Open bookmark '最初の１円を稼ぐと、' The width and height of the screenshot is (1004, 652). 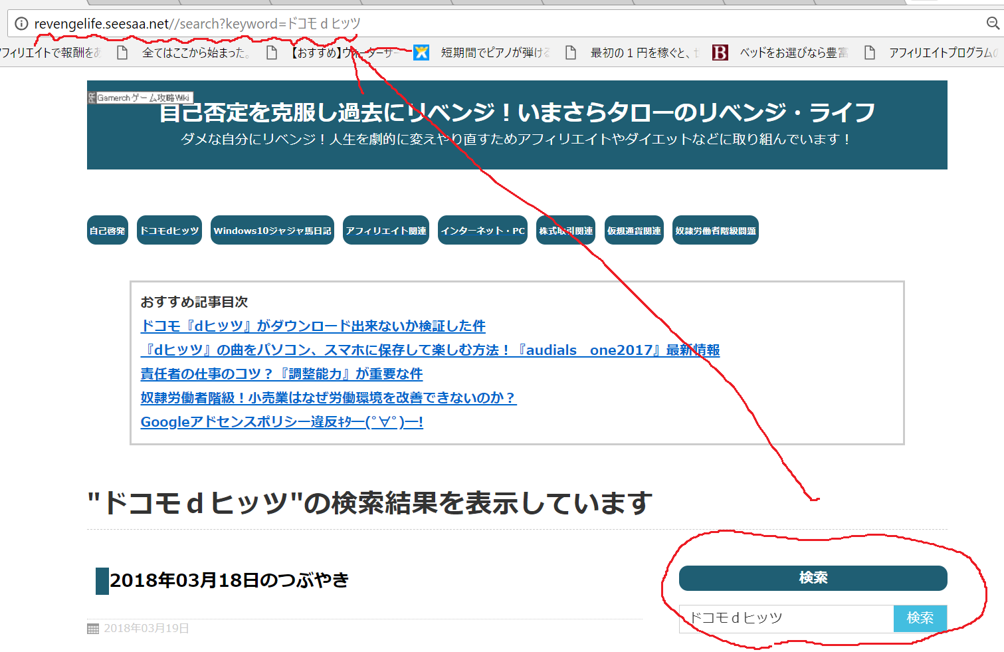tap(645, 53)
